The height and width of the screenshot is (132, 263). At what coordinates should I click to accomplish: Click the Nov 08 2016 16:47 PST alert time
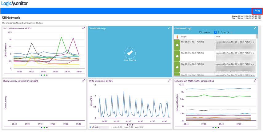pyautogui.click(x=193, y=75)
